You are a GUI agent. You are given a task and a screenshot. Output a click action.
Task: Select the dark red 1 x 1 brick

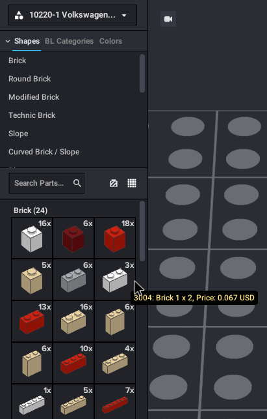(x=73, y=238)
